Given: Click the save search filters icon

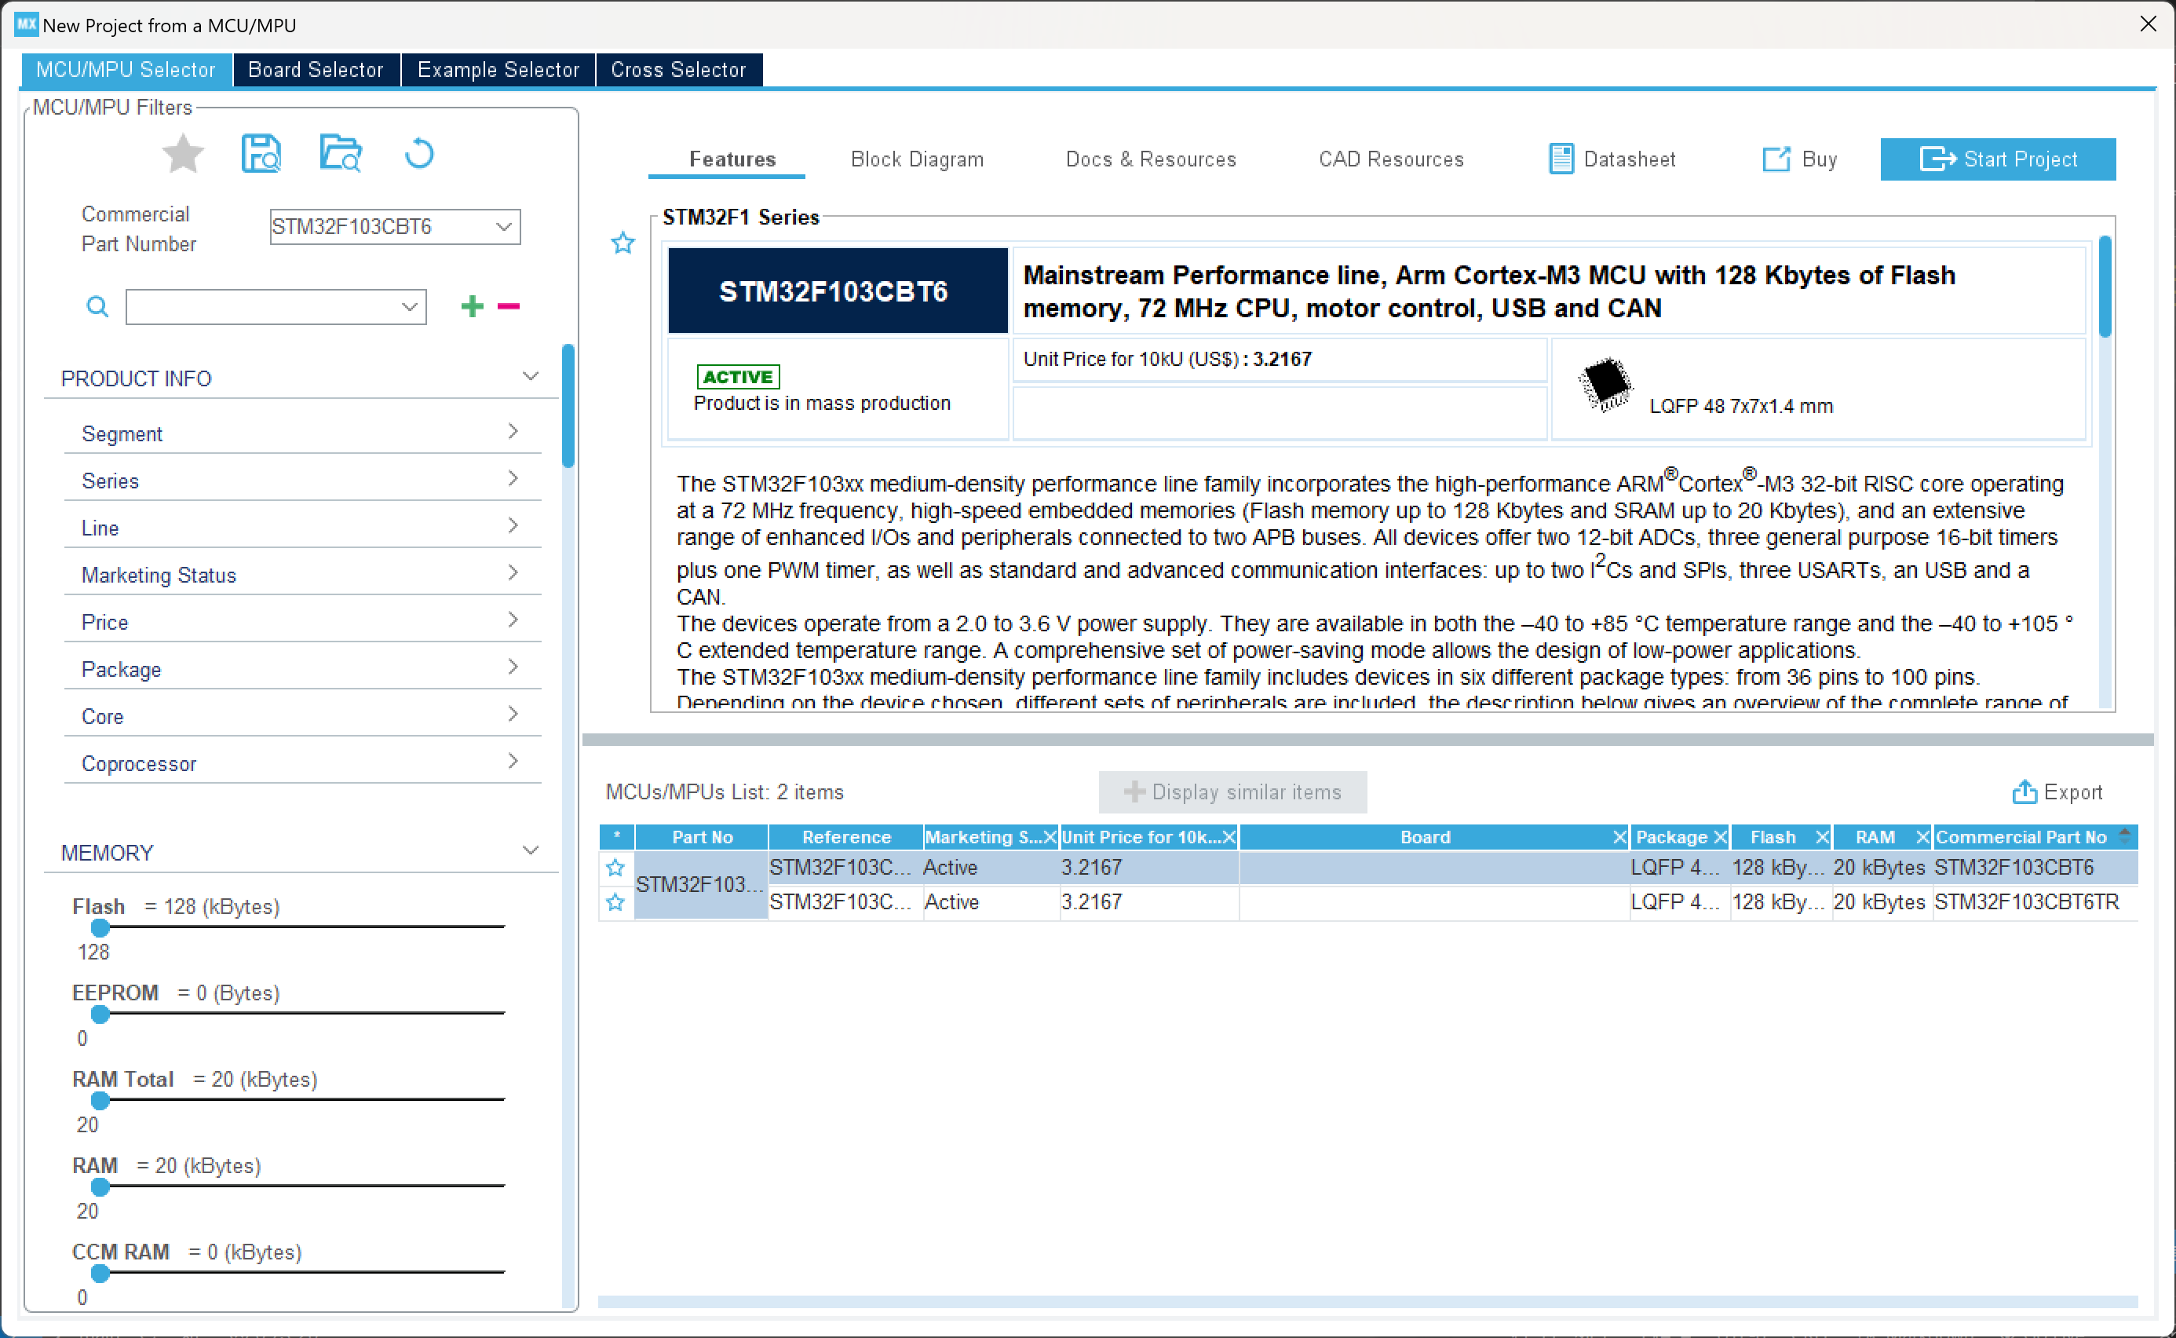Looking at the screenshot, I should (261, 154).
